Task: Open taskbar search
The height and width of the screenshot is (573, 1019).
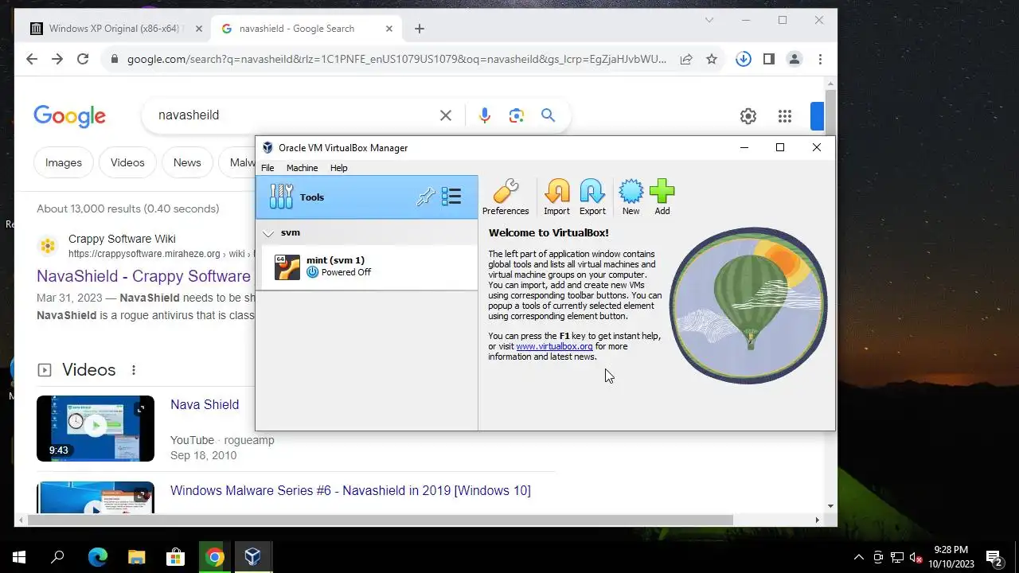Action: coord(57,557)
